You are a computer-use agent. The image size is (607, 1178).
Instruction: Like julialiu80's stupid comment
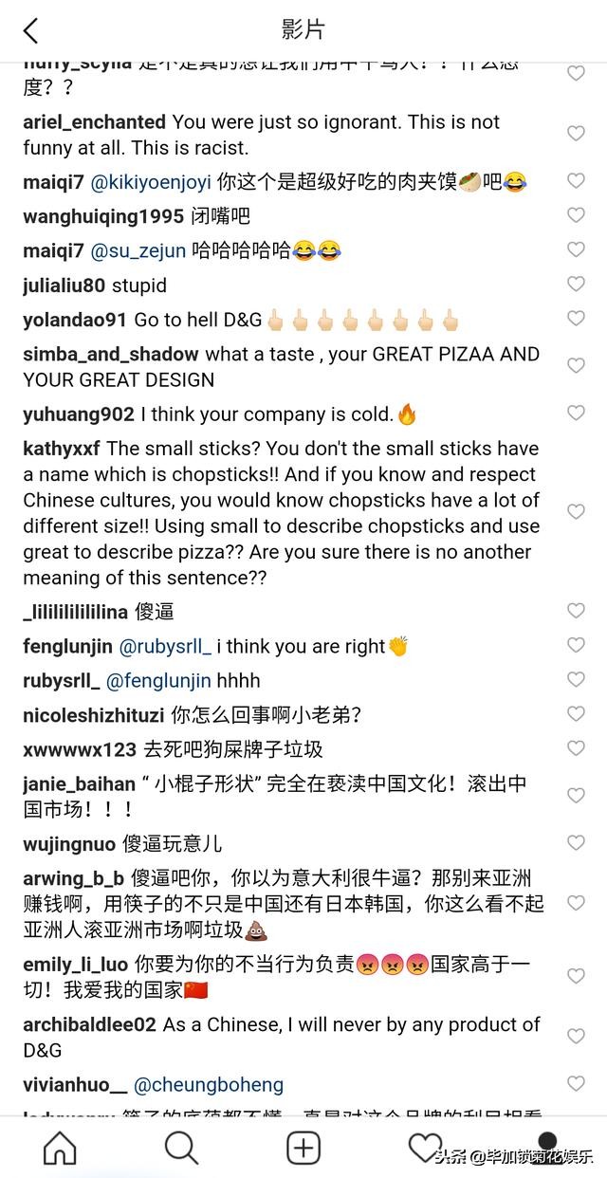pyautogui.click(x=576, y=284)
